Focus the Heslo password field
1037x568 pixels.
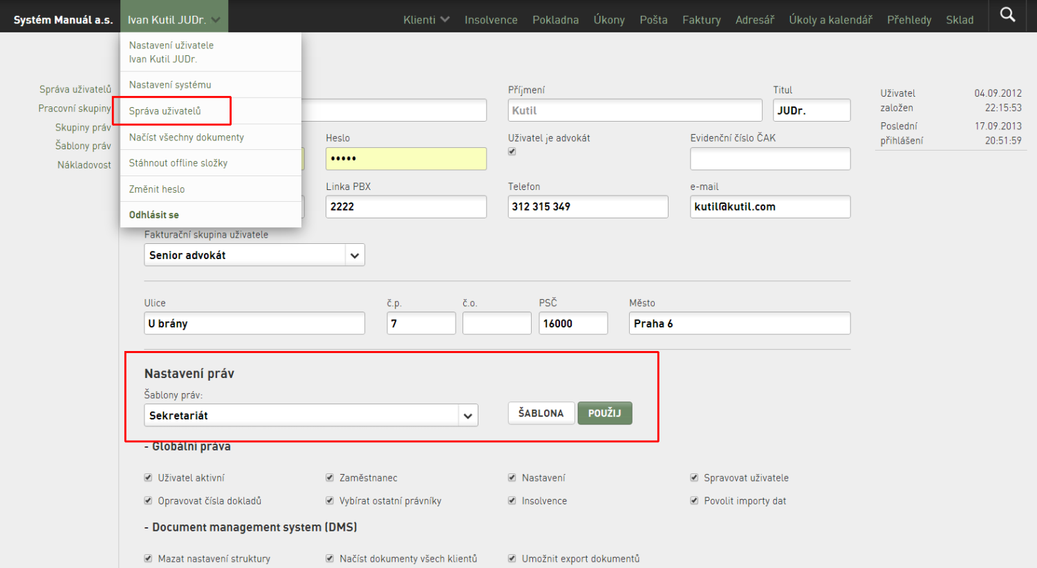pyautogui.click(x=406, y=159)
